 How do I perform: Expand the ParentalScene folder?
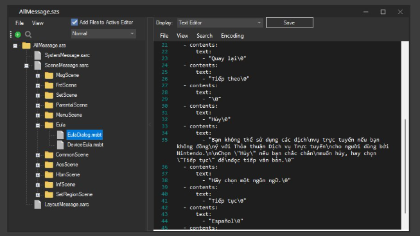point(38,105)
